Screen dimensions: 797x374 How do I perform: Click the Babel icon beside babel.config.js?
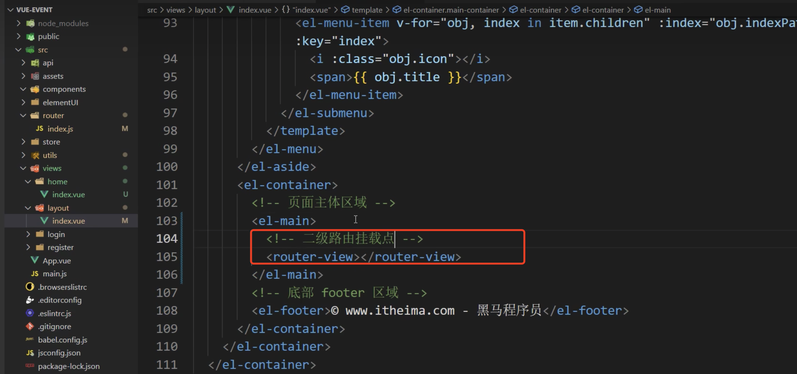(x=30, y=339)
